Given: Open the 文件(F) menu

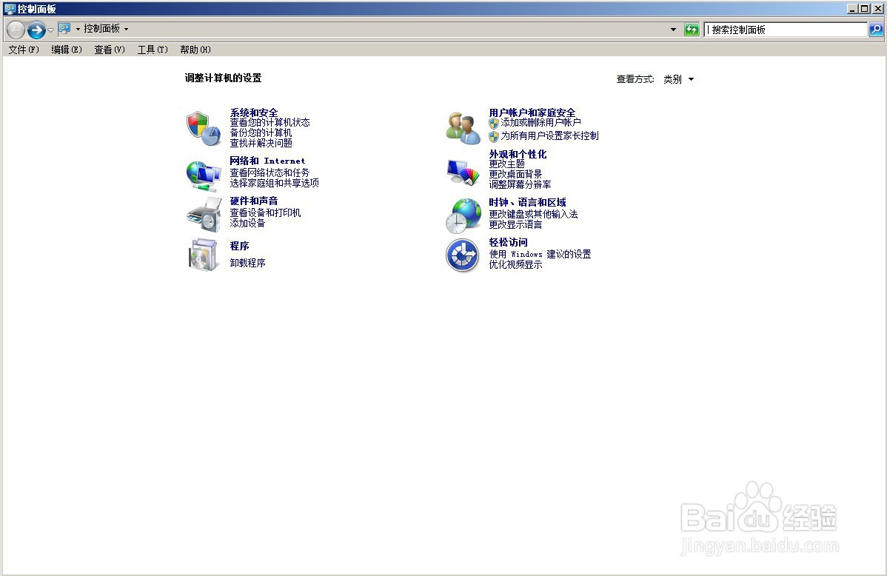Looking at the screenshot, I should click(x=24, y=50).
